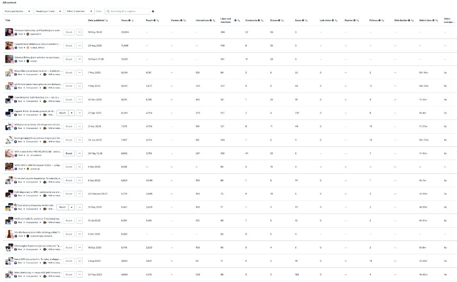Sort table by Comments column arrows
This screenshot has width=457, height=282.
pos(262,20)
